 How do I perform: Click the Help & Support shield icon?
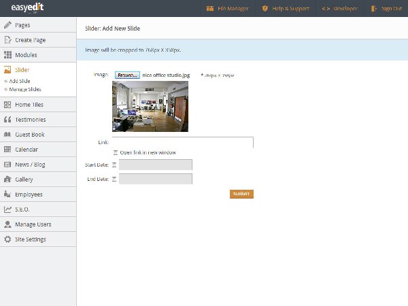coord(265,9)
